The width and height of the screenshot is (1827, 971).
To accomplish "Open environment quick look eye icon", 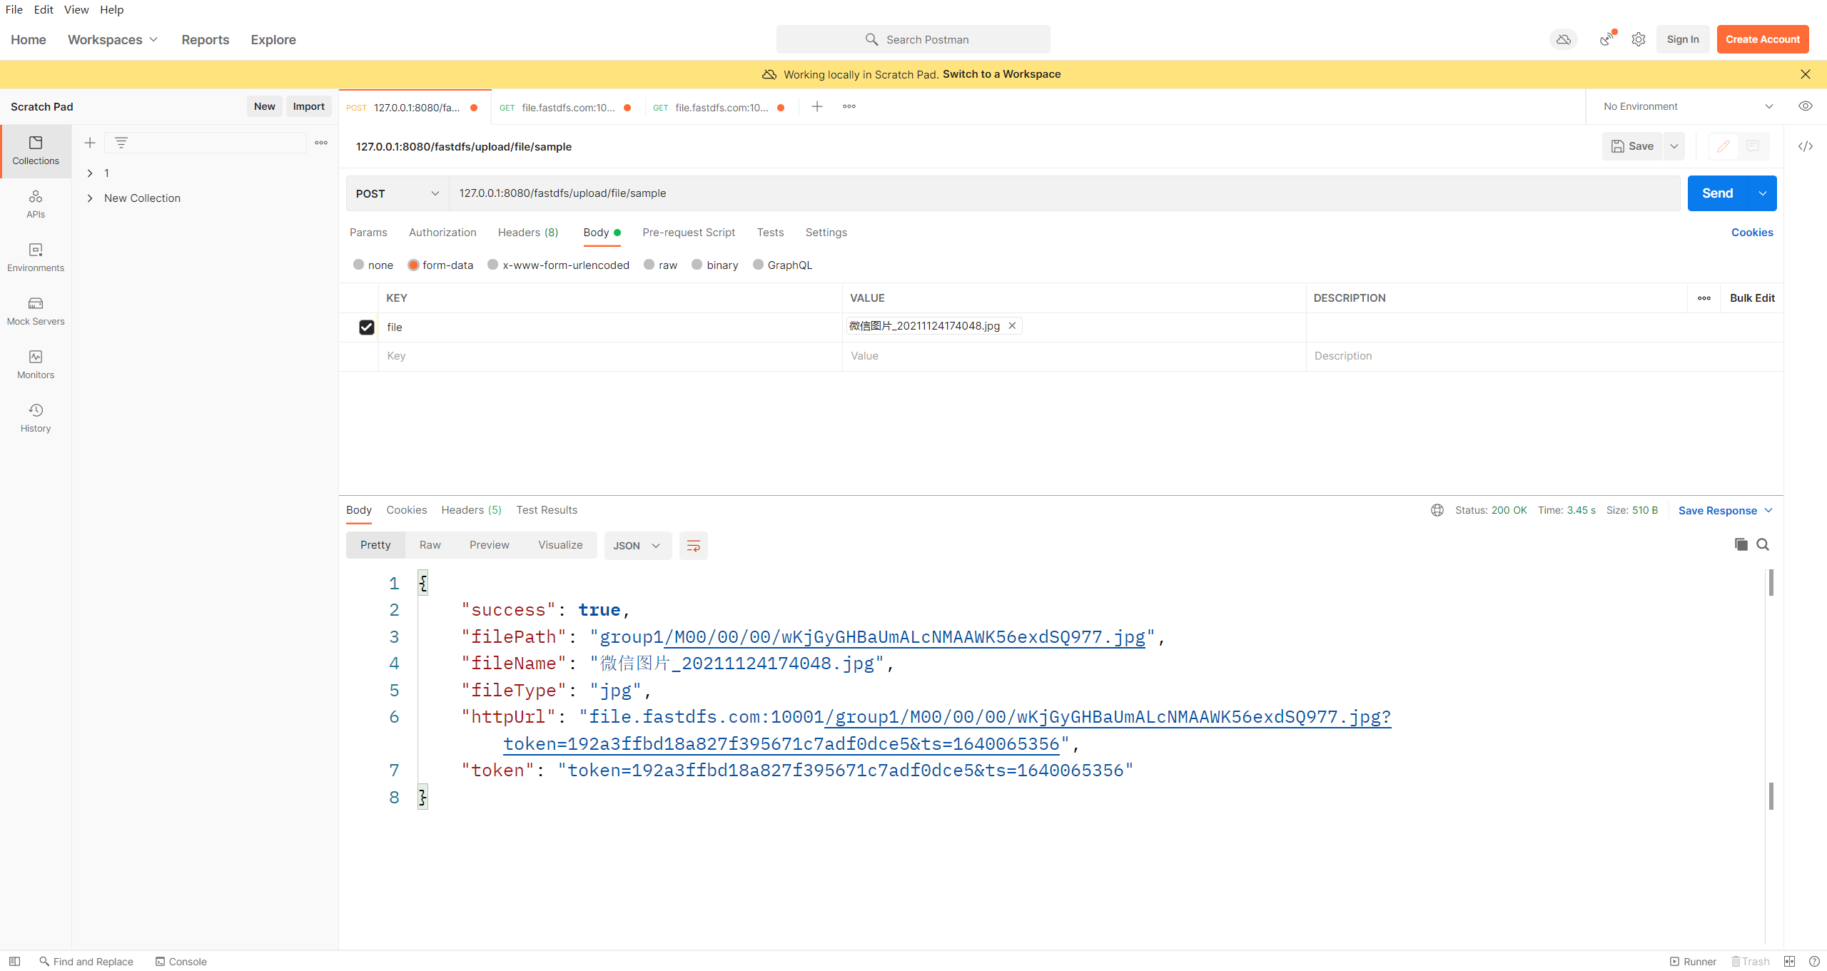I will 1805,106.
